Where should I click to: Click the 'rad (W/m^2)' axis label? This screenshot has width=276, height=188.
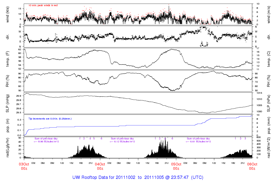269,148
